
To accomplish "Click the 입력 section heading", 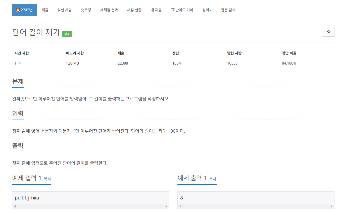I will [x=18, y=113].
